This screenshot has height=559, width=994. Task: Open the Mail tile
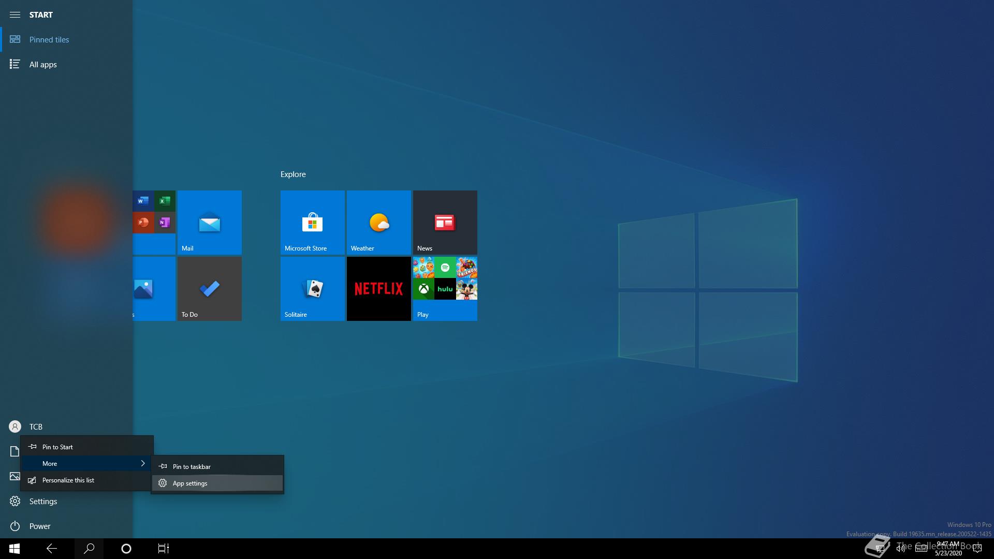(x=210, y=223)
